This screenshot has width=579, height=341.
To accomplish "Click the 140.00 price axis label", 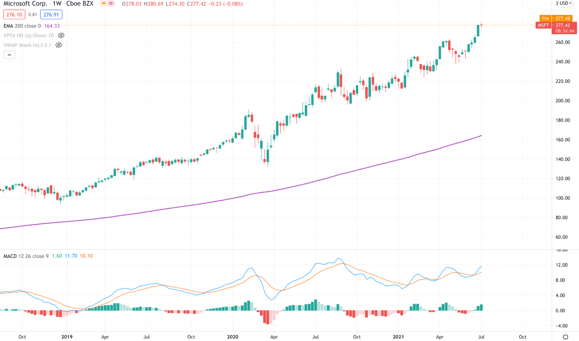I will (563, 159).
